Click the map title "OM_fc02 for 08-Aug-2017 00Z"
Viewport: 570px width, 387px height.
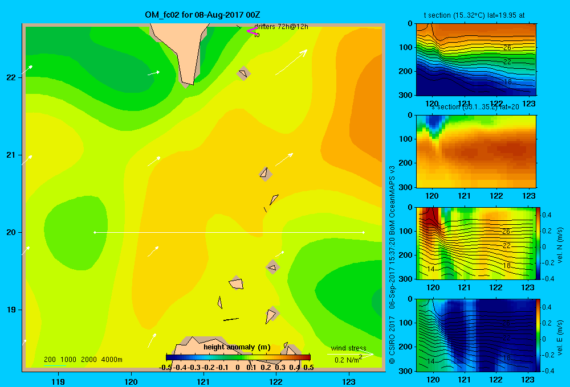pyautogui.click(x=202, y=15)
